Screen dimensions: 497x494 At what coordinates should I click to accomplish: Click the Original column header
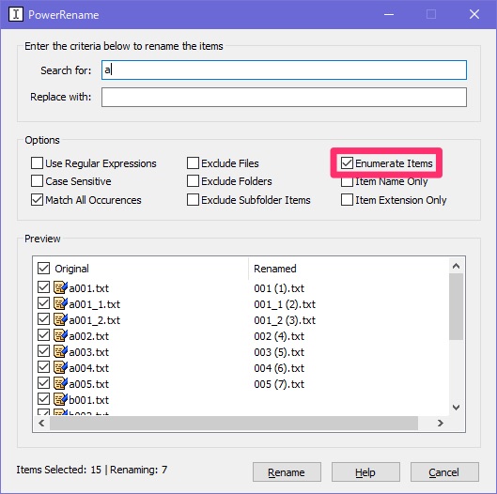pyautogui.click(x=71, y=269)
